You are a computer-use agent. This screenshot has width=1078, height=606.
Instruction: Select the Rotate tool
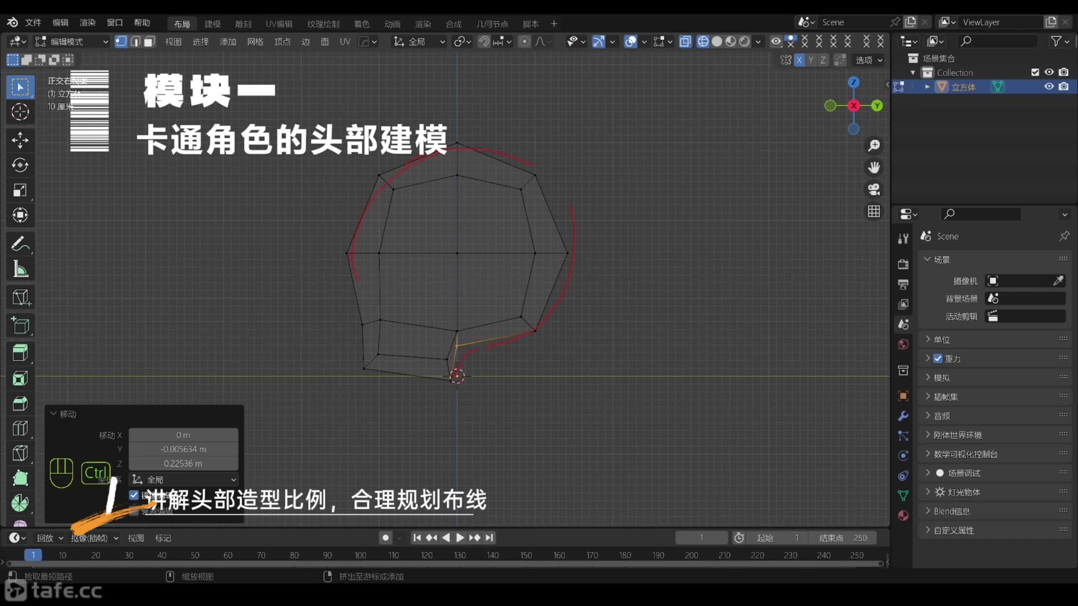20,165
